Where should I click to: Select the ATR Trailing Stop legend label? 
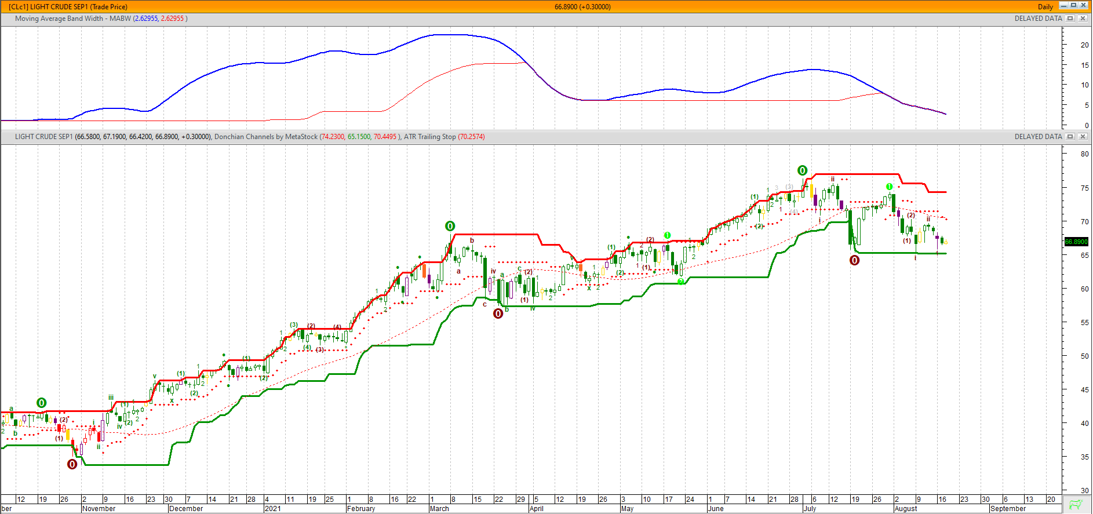(x=429, y=137)
